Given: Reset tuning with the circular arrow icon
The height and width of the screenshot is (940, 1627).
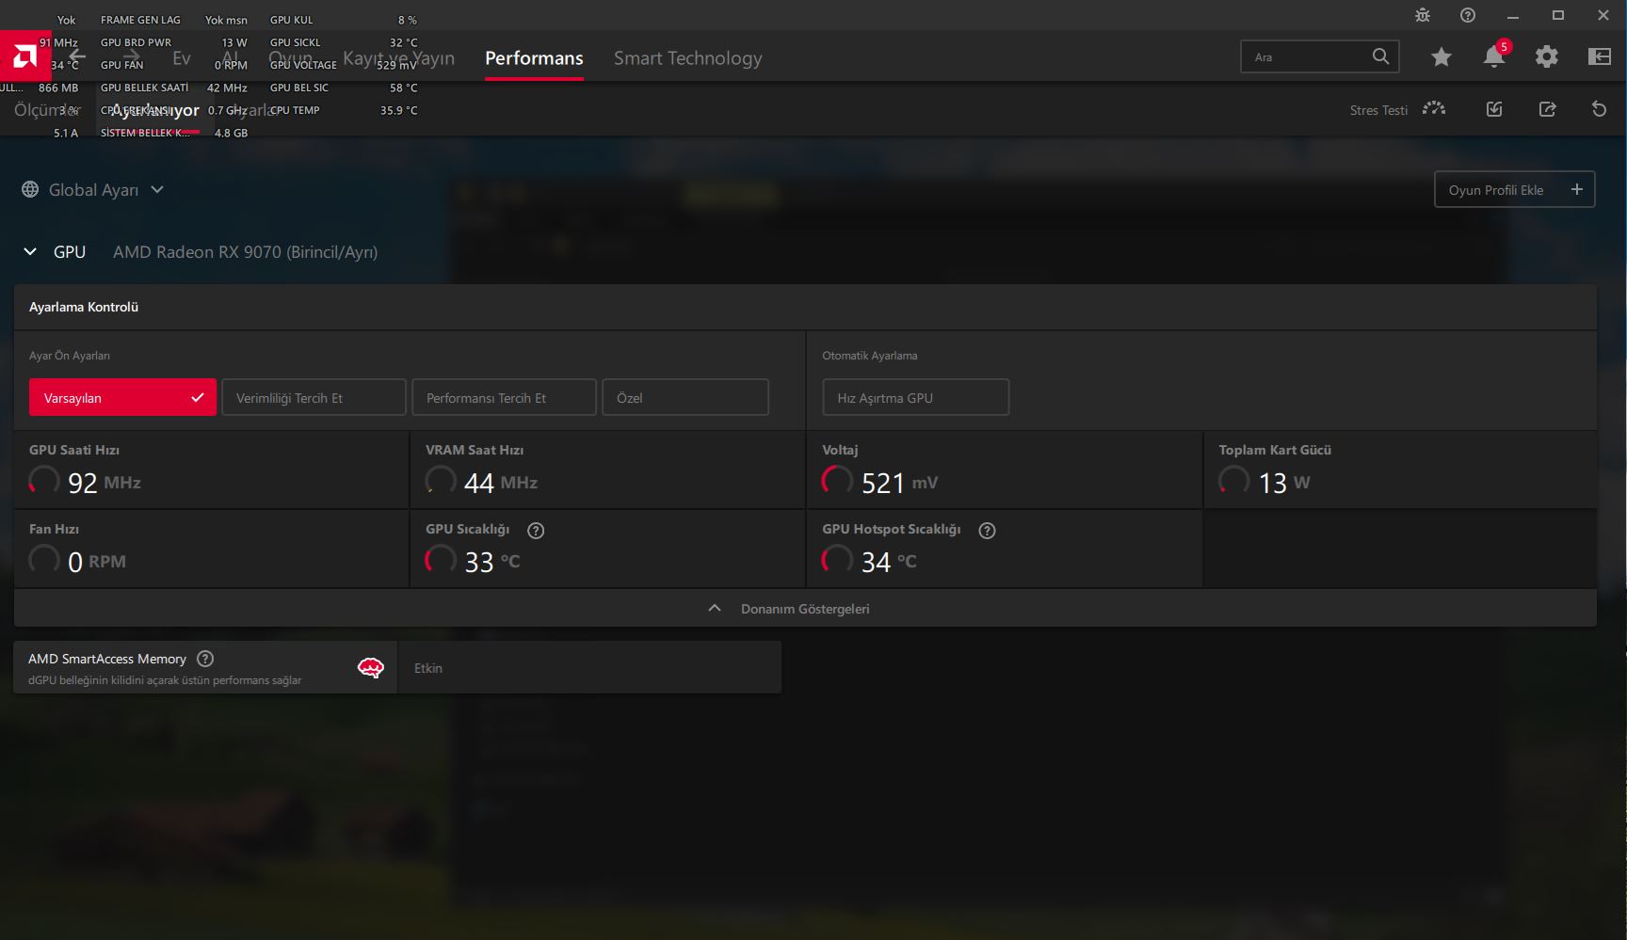Looking at the screenshot, I should [1599, 109].
